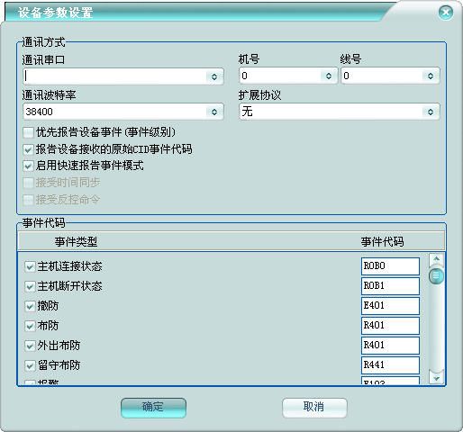
Task: Uncheck 报告设备接收的原始CID事件代码
Action: click(28, 149)
